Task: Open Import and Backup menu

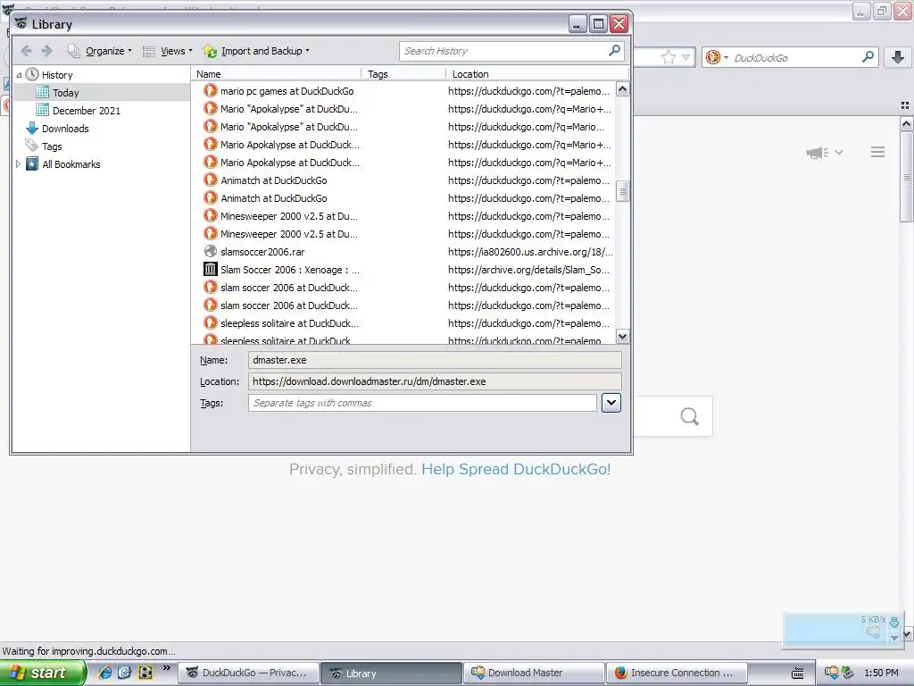Action: click(256, 51)
